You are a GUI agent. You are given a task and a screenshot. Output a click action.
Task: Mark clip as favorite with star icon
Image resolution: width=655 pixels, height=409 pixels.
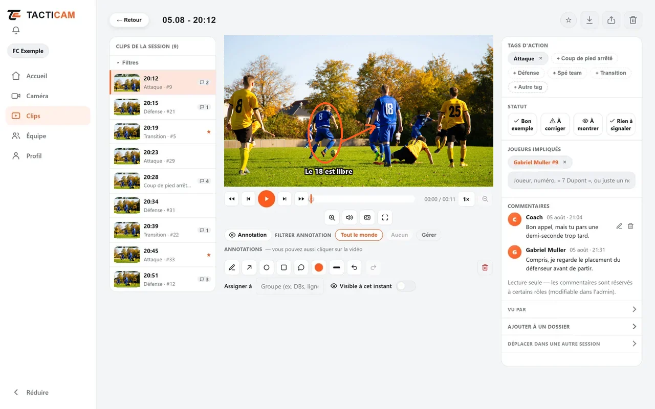[569, 20]
